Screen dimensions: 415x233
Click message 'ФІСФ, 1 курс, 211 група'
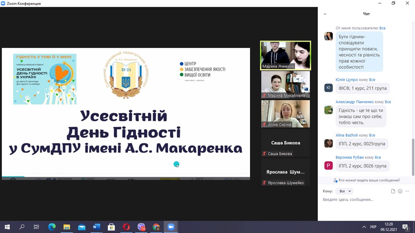(362, 88)
